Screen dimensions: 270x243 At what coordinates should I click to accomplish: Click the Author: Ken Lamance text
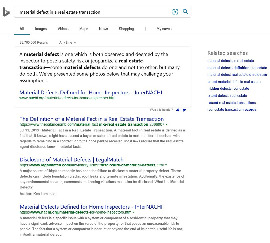pos(37,194)
